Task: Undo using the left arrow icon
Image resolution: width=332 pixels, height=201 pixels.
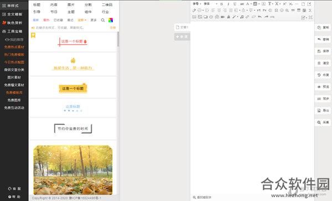Action: click(x=260, y=17)
